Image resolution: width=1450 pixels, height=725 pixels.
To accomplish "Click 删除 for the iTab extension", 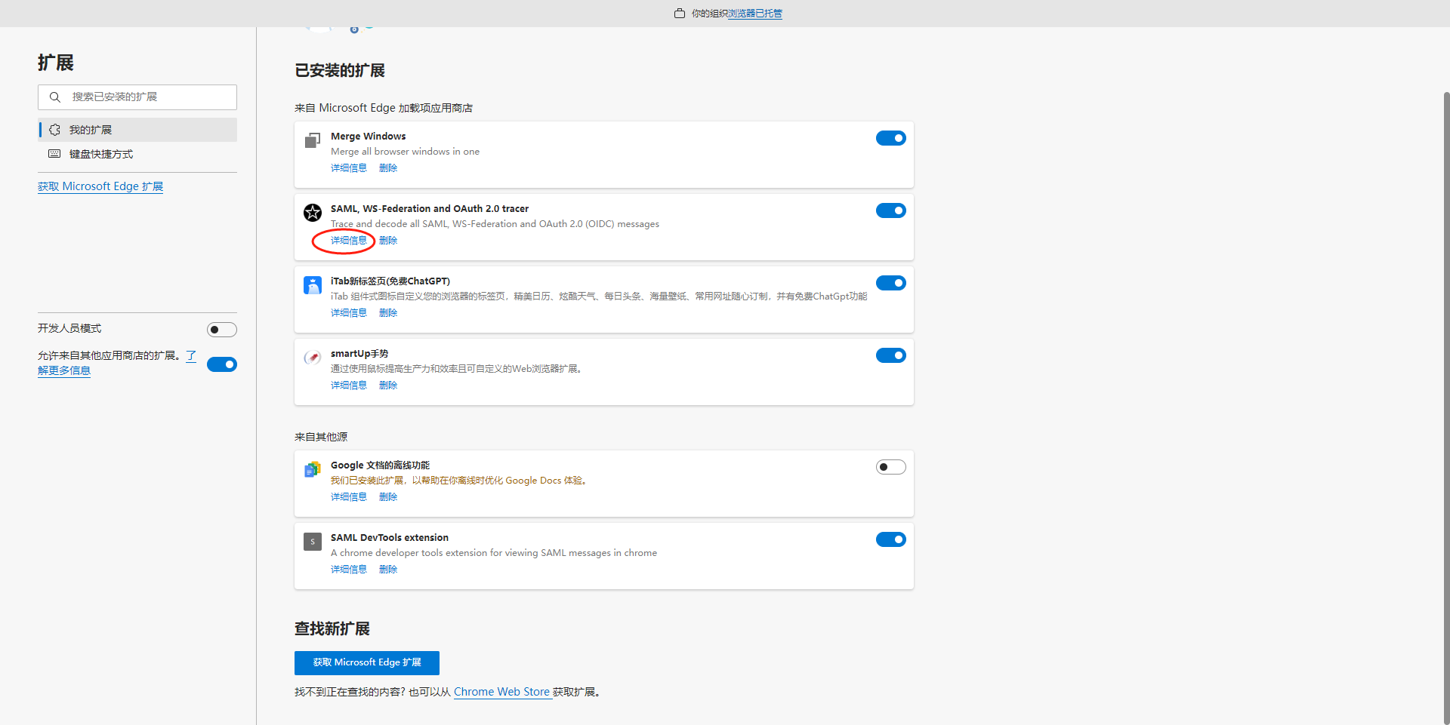I will (388, 313).
